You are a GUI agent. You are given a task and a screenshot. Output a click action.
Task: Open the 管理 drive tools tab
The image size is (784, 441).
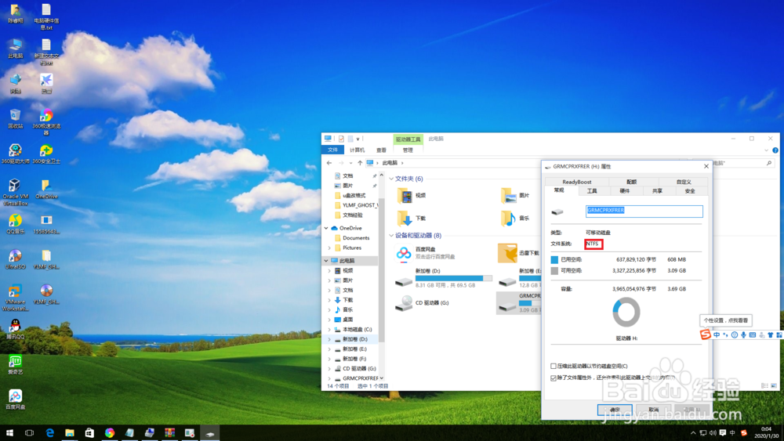click(x=408, y=150)
